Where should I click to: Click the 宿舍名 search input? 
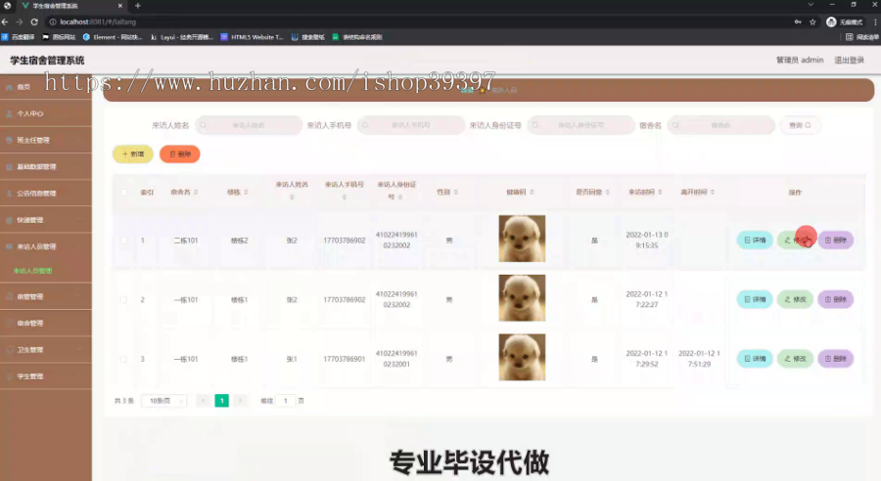coord(720,125)
